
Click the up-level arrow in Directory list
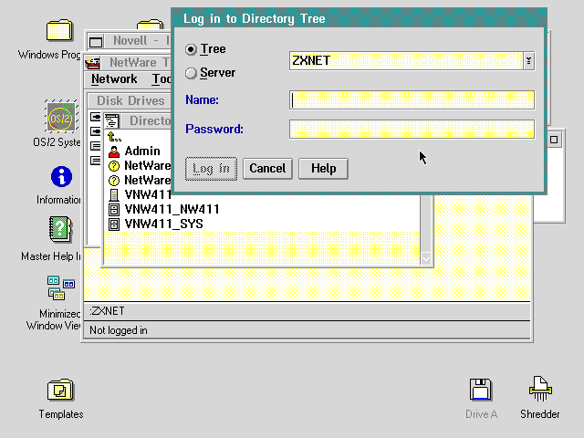click(x=114, y=137)
